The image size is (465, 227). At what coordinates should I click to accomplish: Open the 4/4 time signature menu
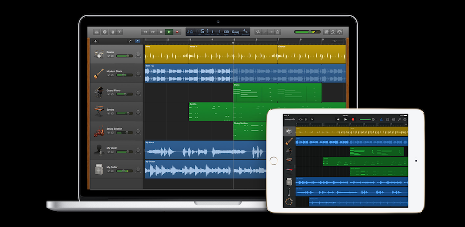tap(245, 32)
